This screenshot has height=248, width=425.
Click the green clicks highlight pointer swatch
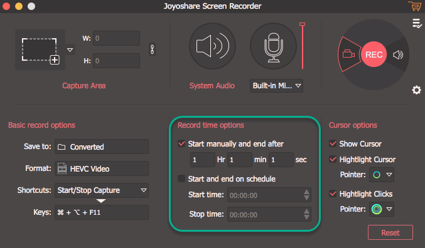[377, 209]
